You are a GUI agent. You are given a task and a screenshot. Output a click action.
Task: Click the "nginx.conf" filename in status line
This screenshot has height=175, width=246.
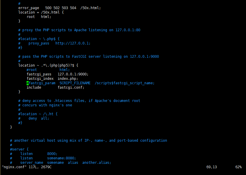coord(14,167)
